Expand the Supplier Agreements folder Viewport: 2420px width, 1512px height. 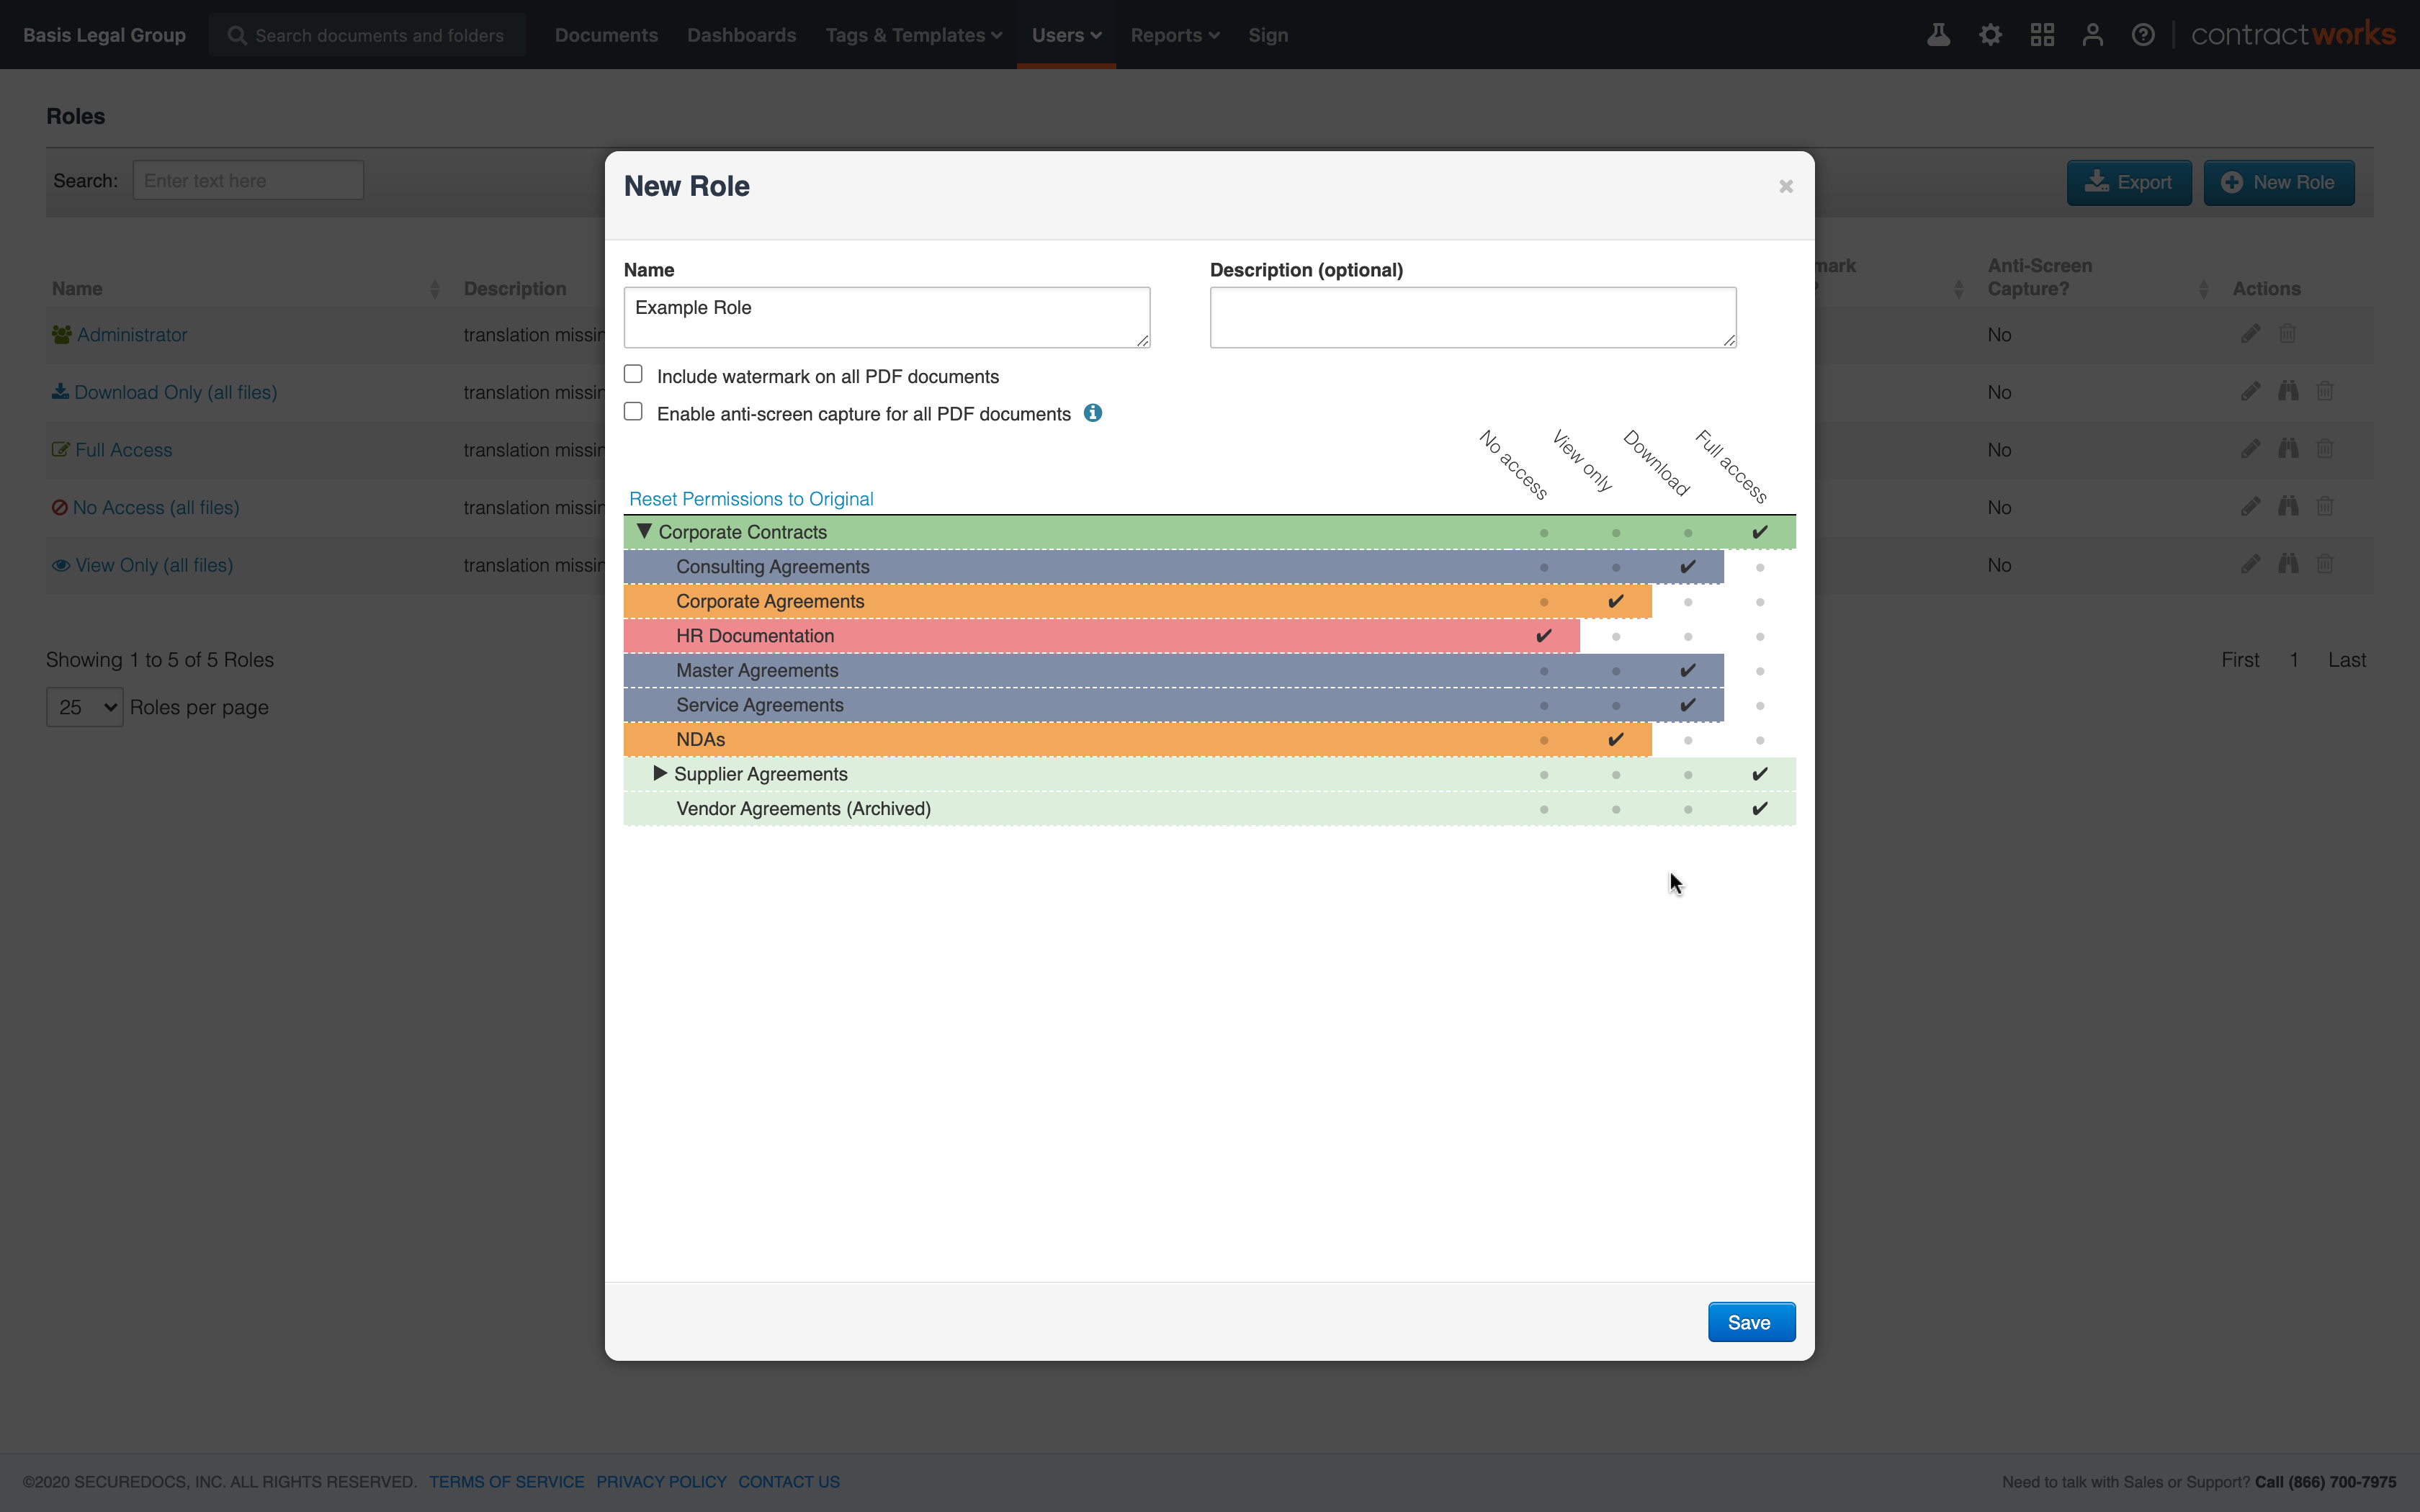(660, 772)
